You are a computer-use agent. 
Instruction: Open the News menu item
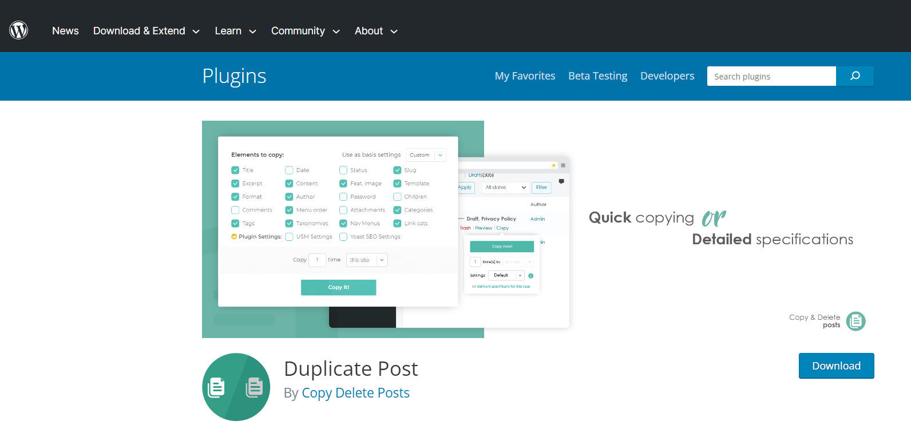point(65,31)
